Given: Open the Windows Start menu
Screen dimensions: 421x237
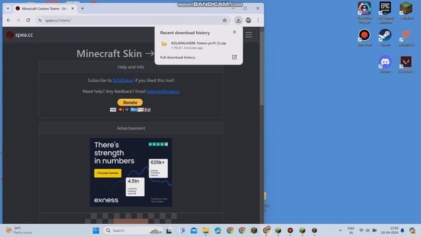Looking at the screenshot, I should point(96,230).
